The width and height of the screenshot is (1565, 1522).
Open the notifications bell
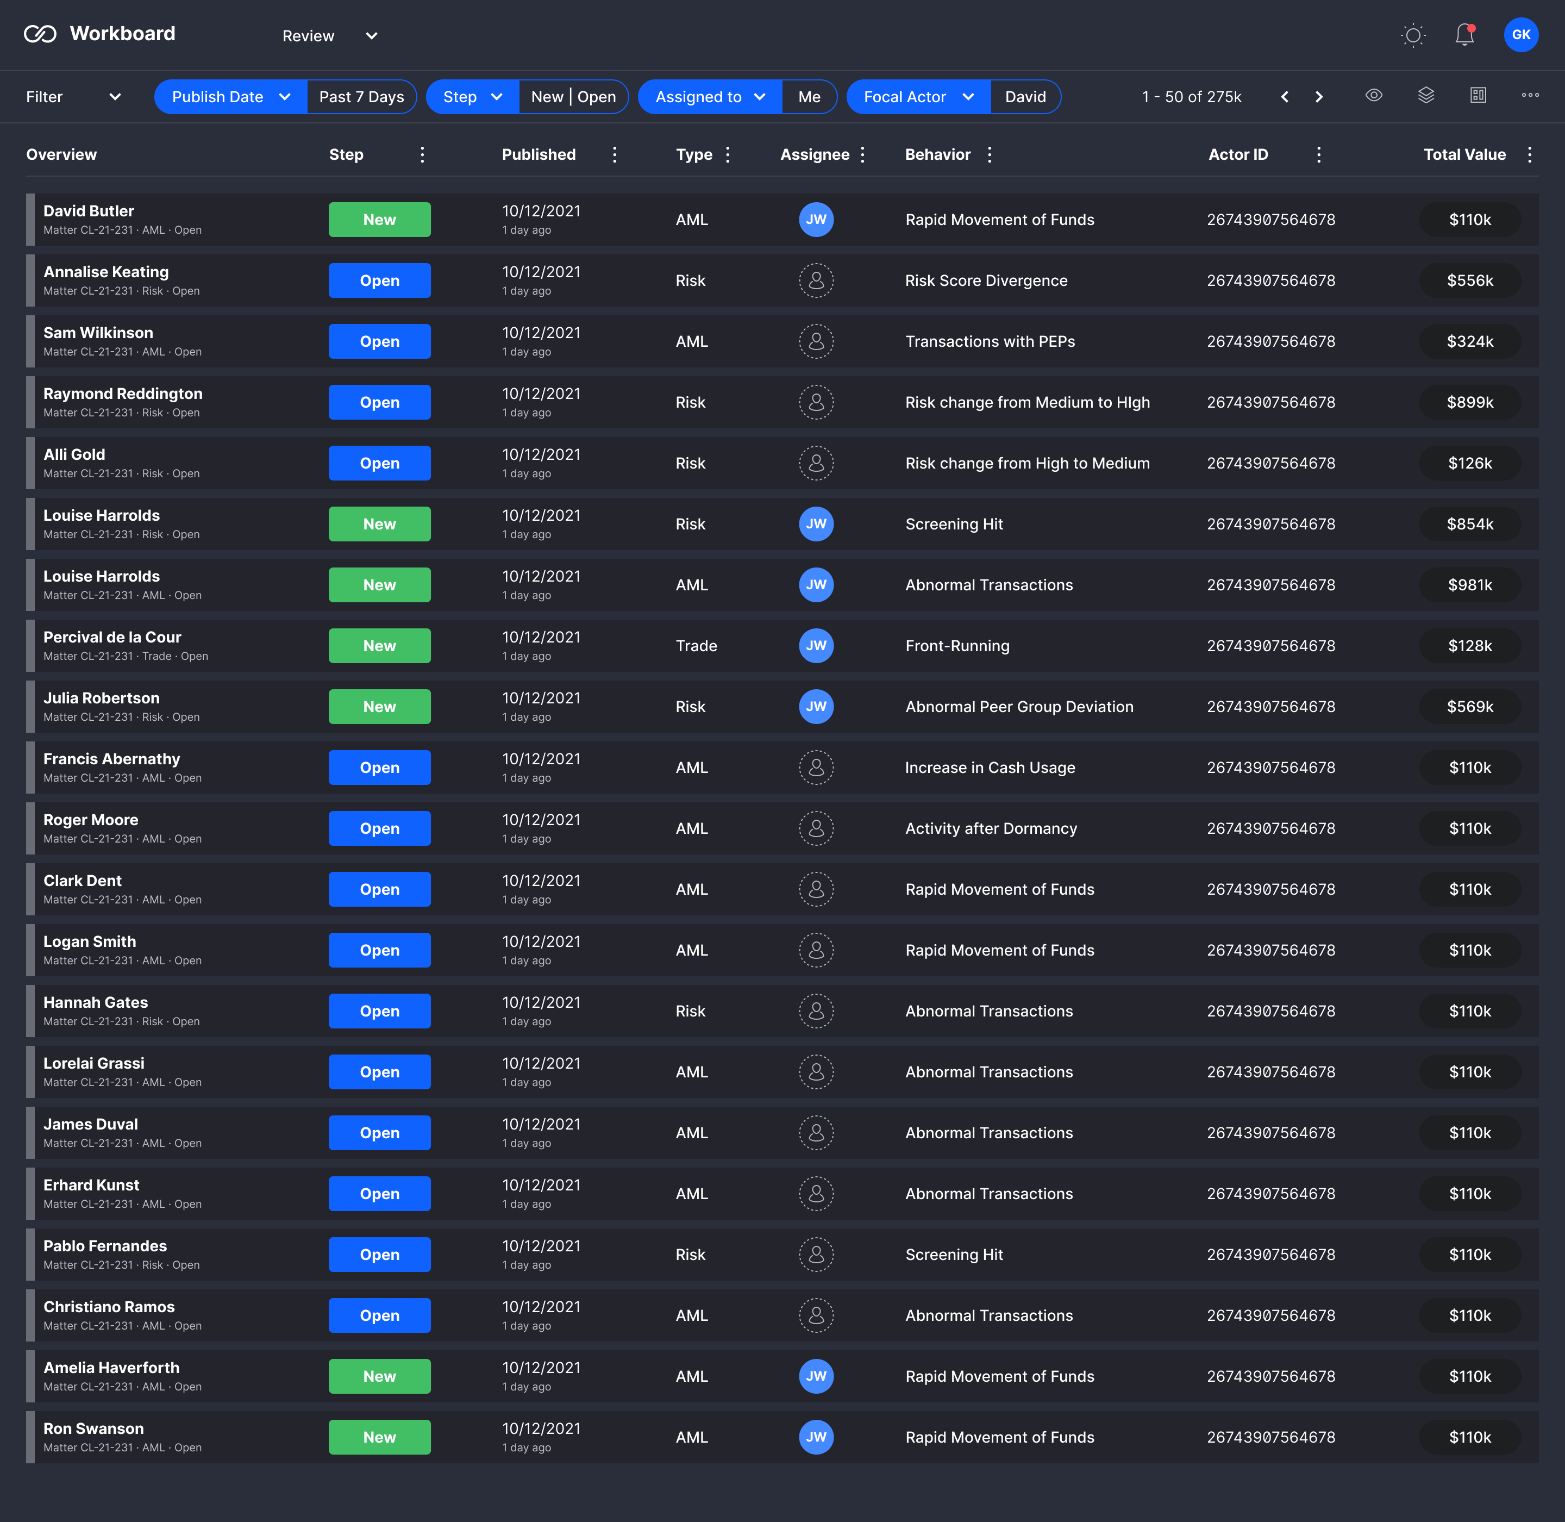(1465, 34)
